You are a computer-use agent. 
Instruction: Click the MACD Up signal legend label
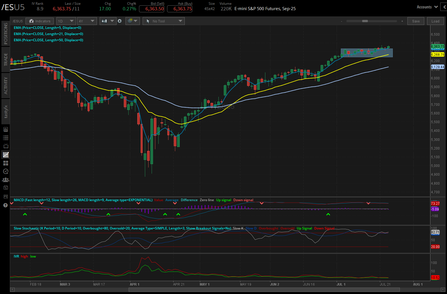223,200
